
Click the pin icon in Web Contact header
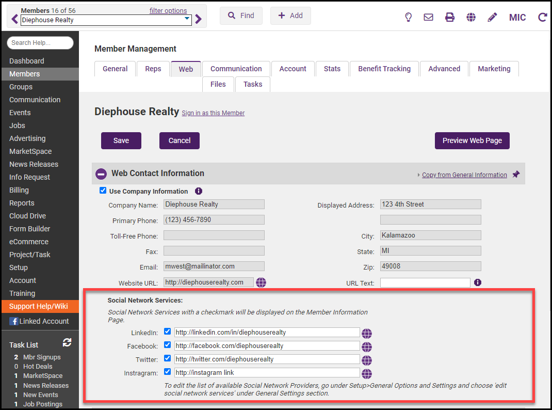click(x=516, y=175)
